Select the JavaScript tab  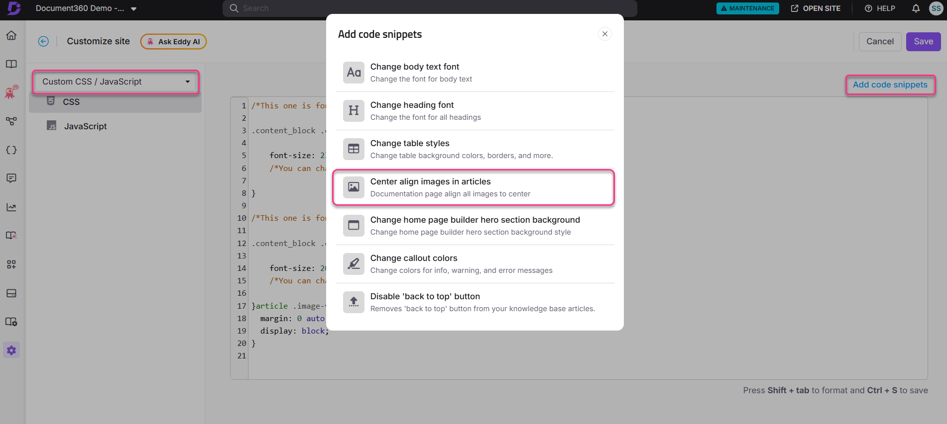click(115, 126)
